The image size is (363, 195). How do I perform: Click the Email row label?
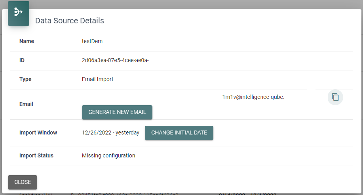(26, 104)
